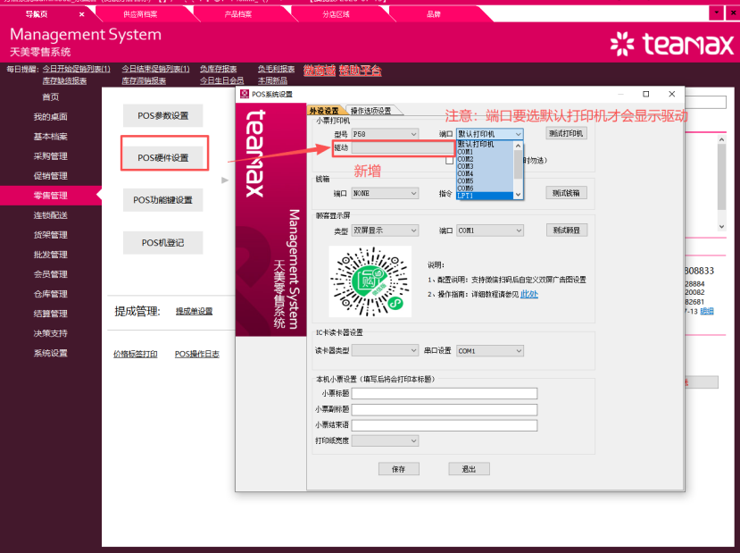Switch to the 操作选项设置 tab
The height and width of the screenshot is (553, 740).
(x=371, y=111)
